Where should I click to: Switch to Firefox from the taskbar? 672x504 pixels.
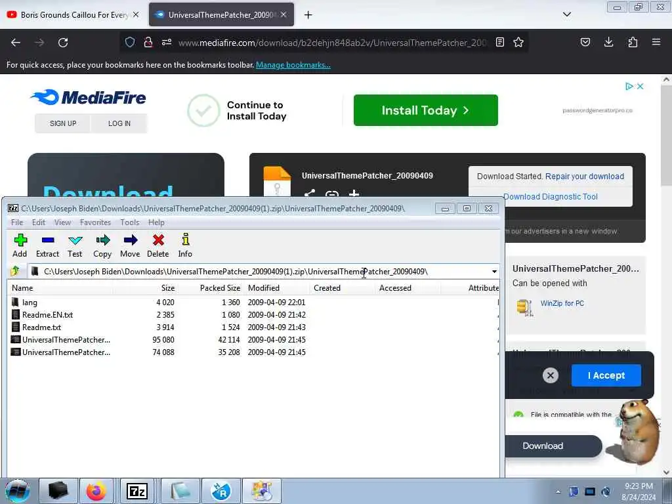click(96, 491)
